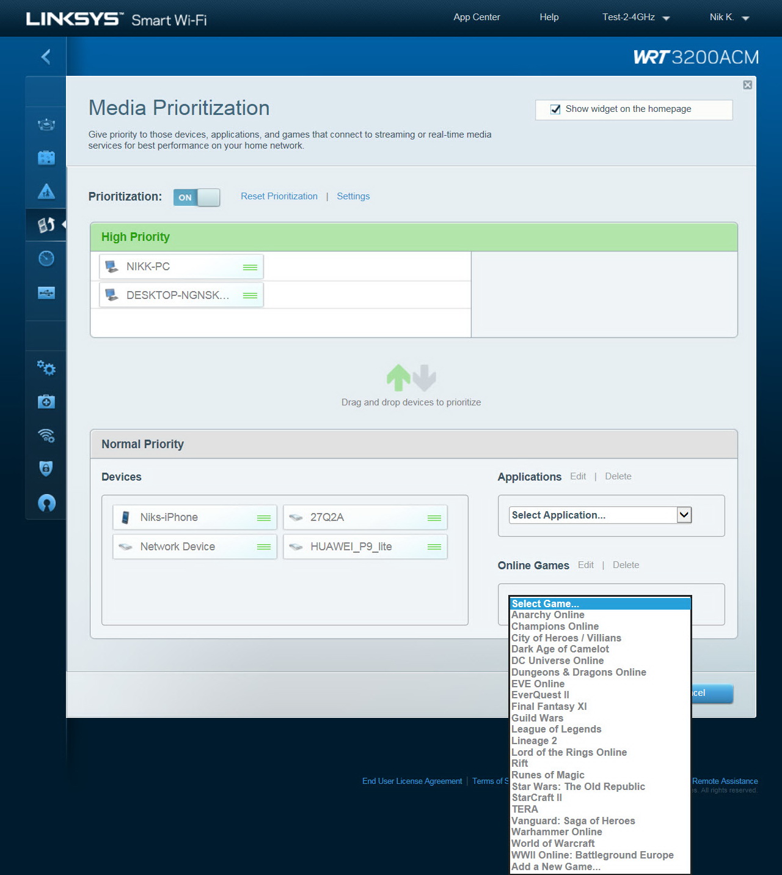Expand the Nik K. account menu
Screen dimensions: 782x875
coord(729,17)
